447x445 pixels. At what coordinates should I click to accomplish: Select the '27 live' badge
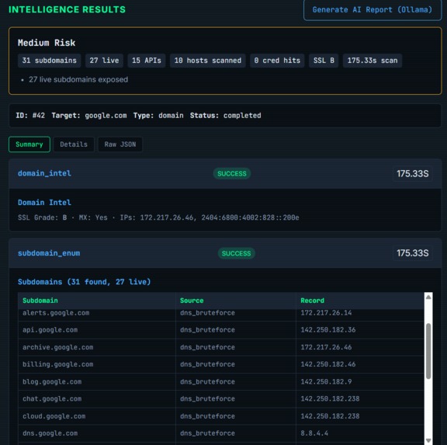(104, 61)
